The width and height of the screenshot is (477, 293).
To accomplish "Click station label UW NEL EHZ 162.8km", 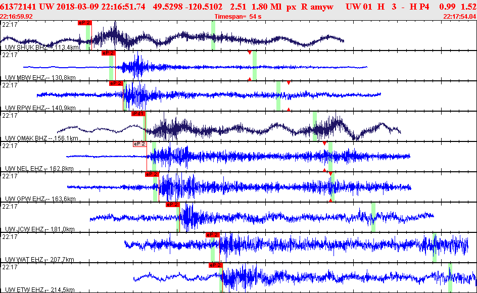I will pos(39,169).
